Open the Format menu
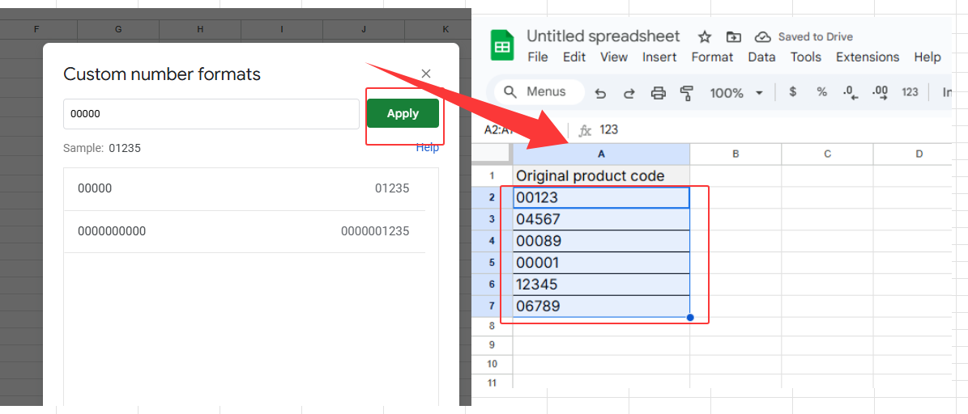Image resolution: width=968 pixels, height=414 pixels. tap(712, 57)
